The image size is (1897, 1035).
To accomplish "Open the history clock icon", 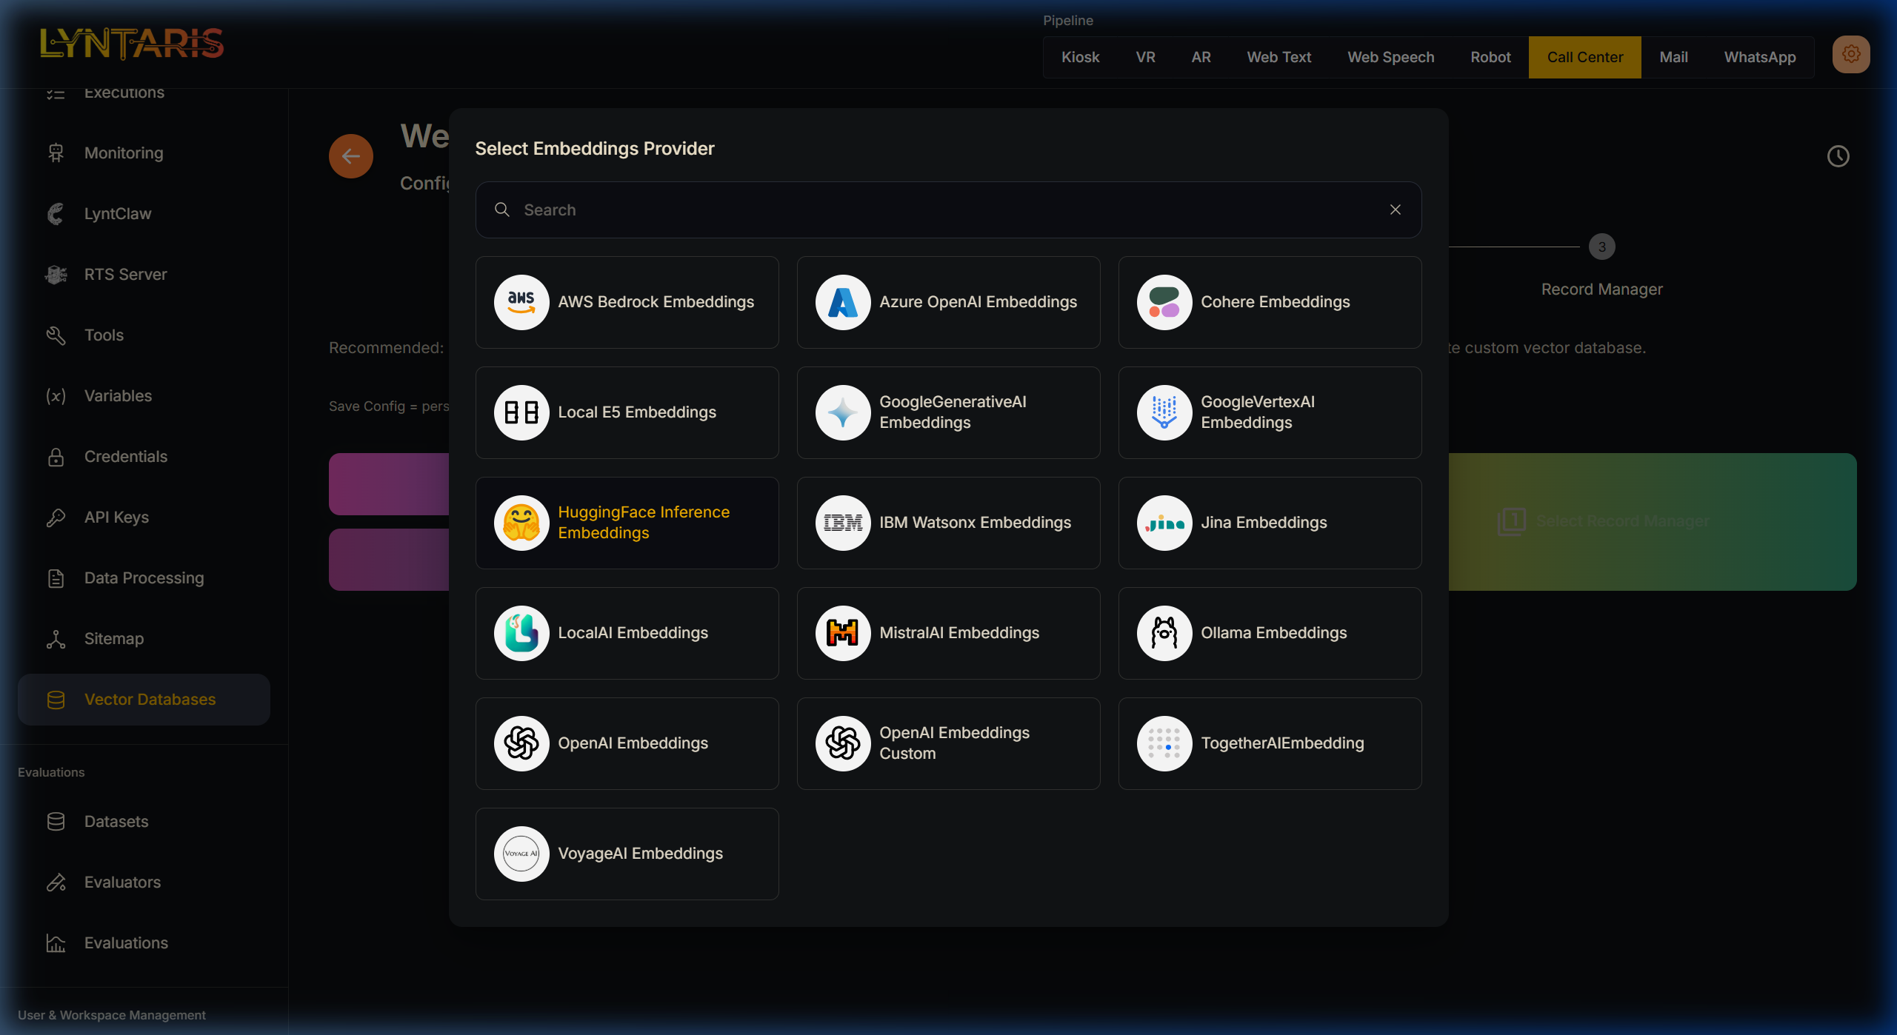I will (x=1838, y=156).
